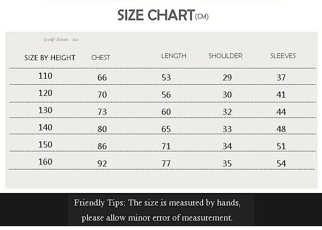The height and width of the screenshot is (230, 322).
Task: Click shoulder value 32
Action: [227, 112]
